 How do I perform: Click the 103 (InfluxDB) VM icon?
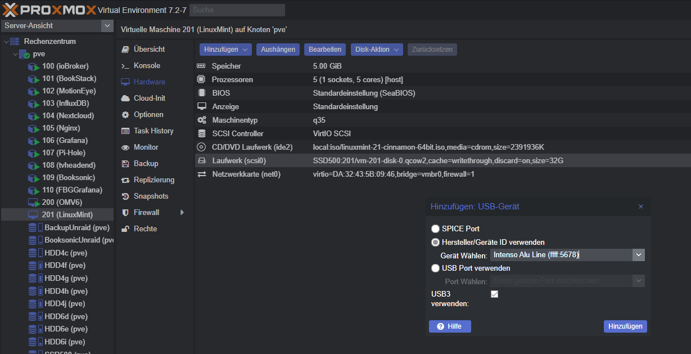coord(34,104)
